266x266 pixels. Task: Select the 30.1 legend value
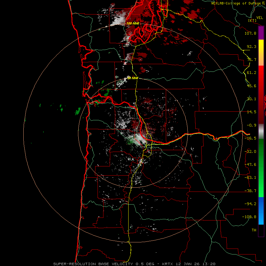(252, 99)
